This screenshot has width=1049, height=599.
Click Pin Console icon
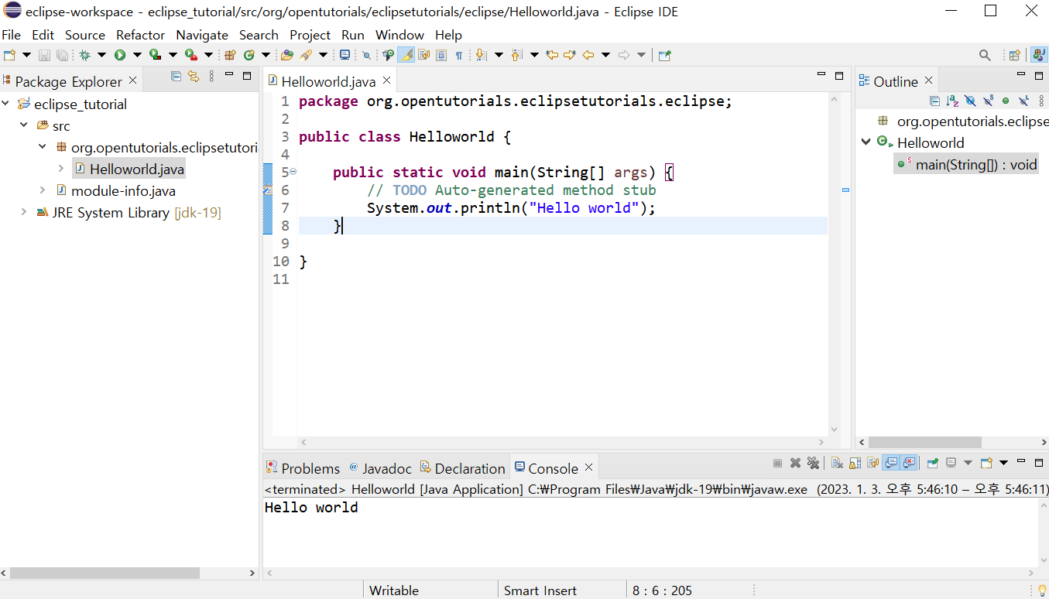click(x=933, y=463)
